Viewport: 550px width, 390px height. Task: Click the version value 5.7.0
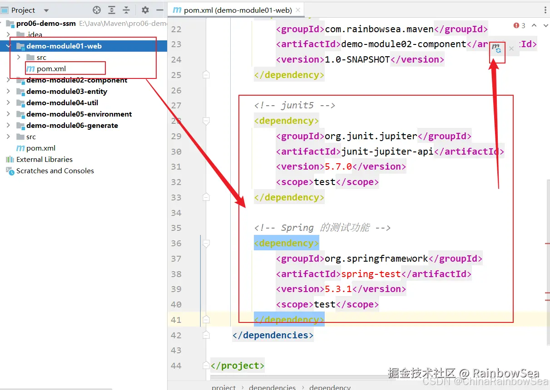(338, 166)
